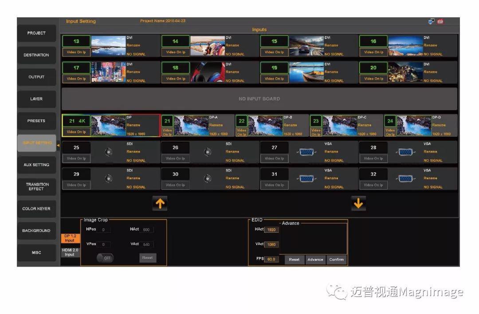Click the VGA connector icon for input 32
This screenshot has height=314, width=479.
405,179
